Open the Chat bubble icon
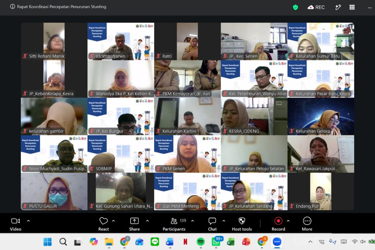 pyautogui.click(x=212, y=221)
